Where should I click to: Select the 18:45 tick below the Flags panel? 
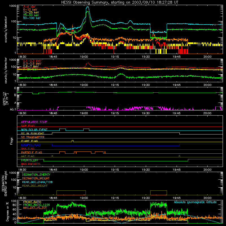[53, 170]
